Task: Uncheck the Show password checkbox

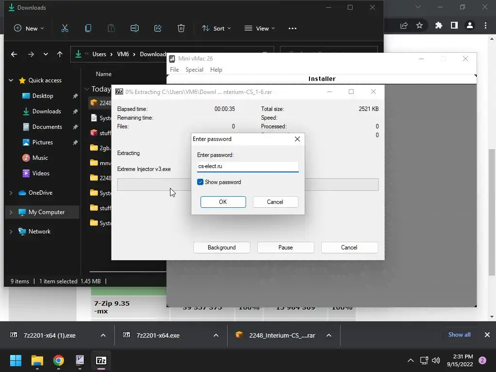Action: click(200, 182)
